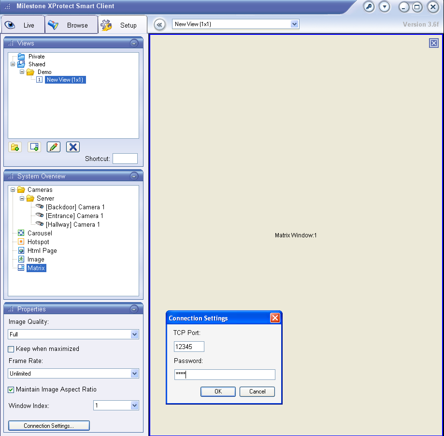
Task: Collapse the Properties panel
Action: (134, 309)
